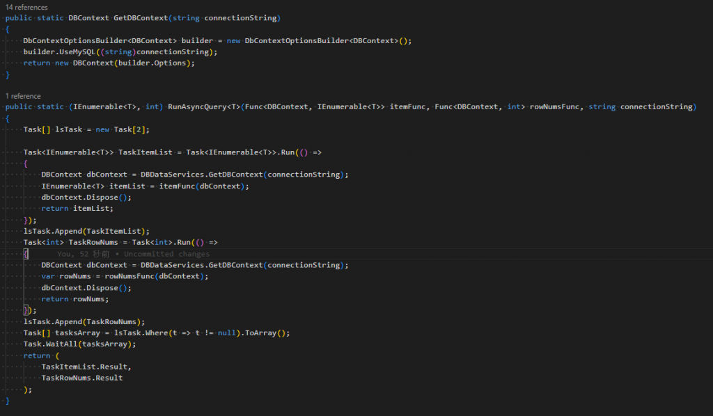Click the 'lsTask.Append(TaskRowNums);' line
Viewport: 713px width, 416px height.
point(84,322)
